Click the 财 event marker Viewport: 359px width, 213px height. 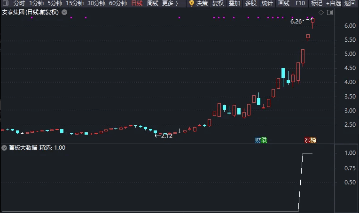[x=258, y=140]
